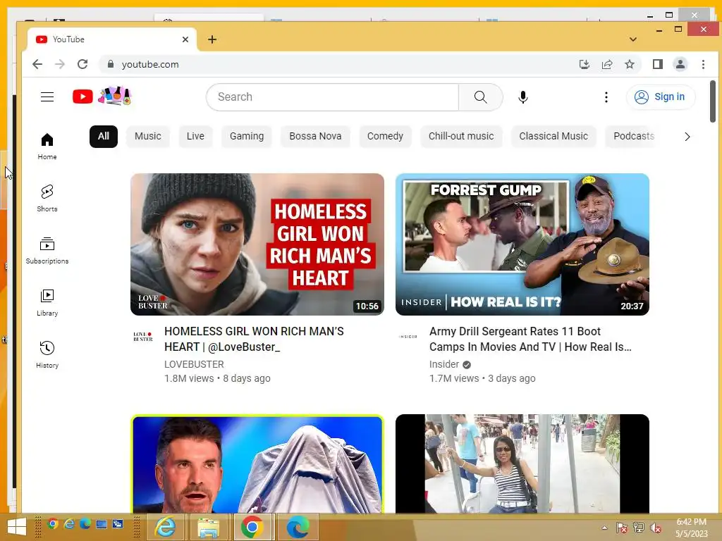Play the Forrest Gump Insider thumbnail
Screen dimensions: 722x541
pos(522,244)
